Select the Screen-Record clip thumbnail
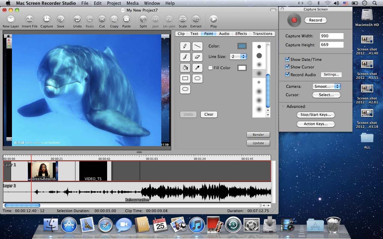 (x=43, y=171)
